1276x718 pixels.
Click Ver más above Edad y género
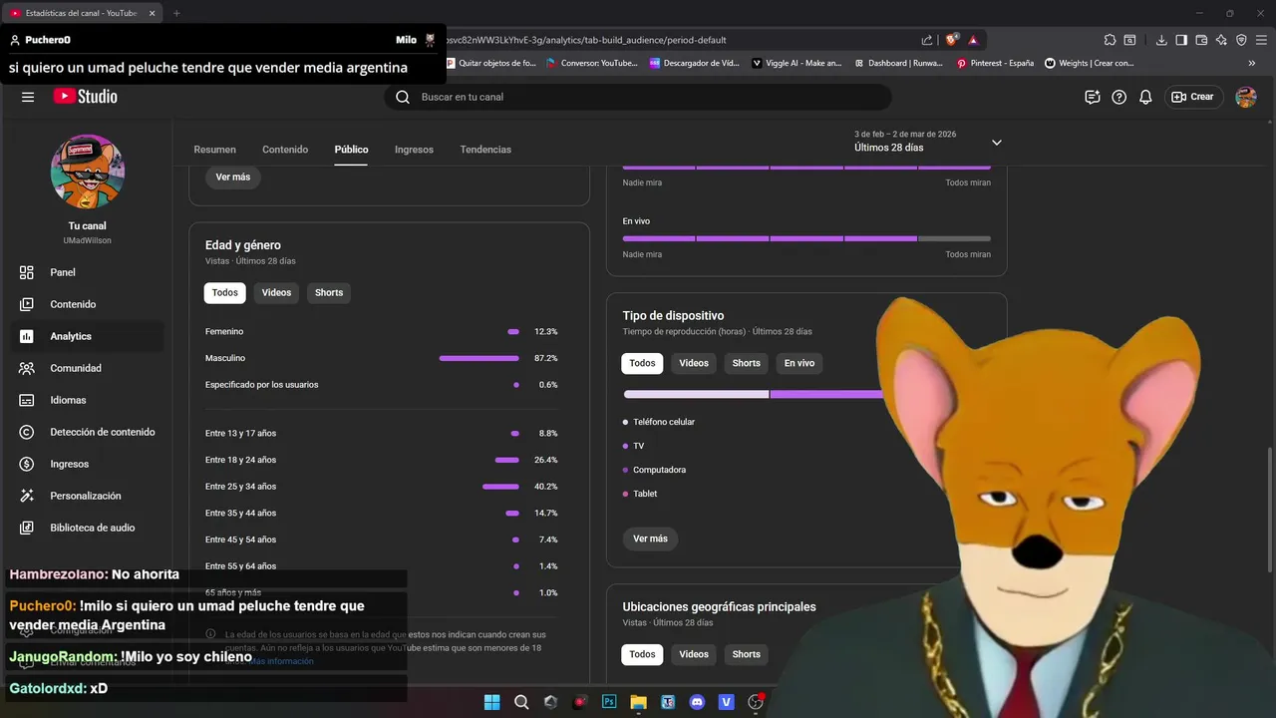[233, 177]
